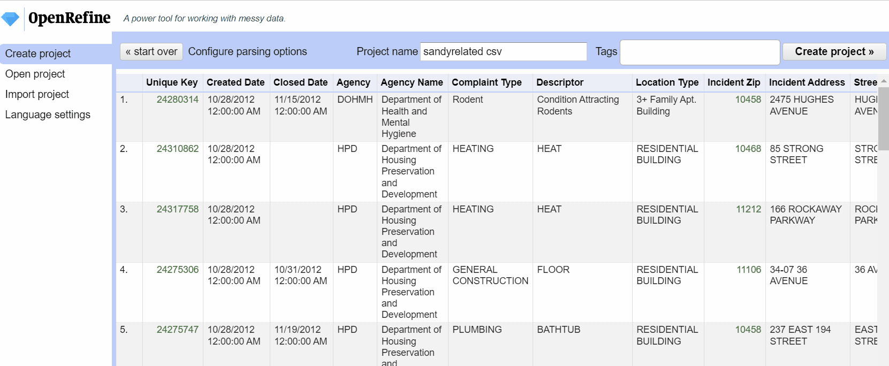
Task: Focus the Tags input field
Action: pyautogui.click(x=700, y=52)
